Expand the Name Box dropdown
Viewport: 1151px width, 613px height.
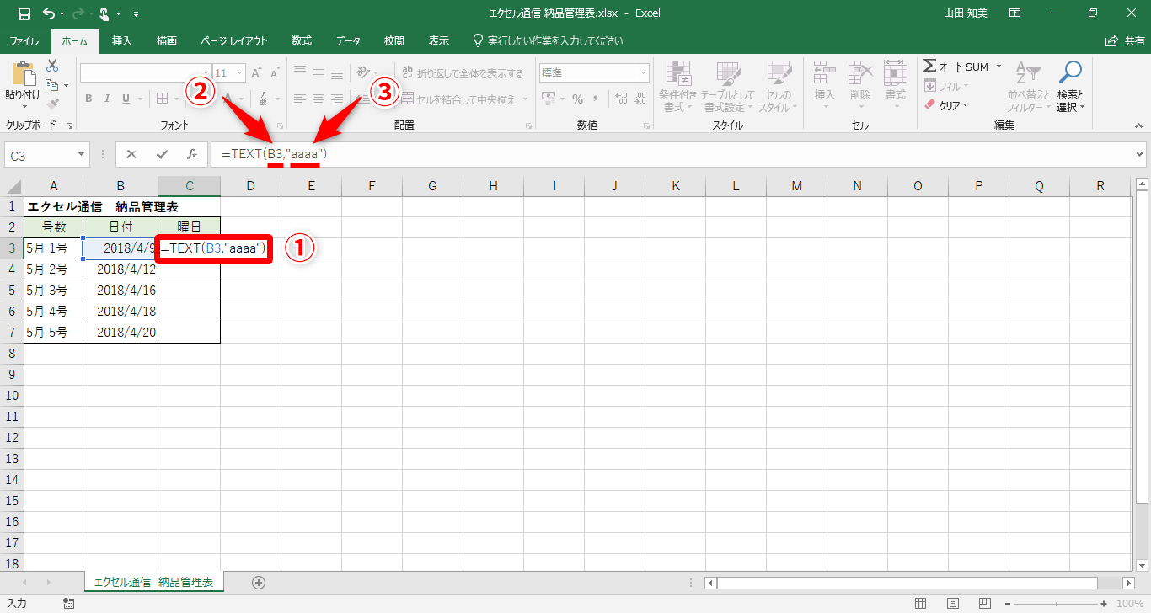82,155
